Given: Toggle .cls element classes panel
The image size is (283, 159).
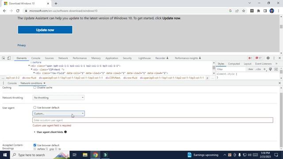Looking at the screenshot, I should (x=258, y=69).
